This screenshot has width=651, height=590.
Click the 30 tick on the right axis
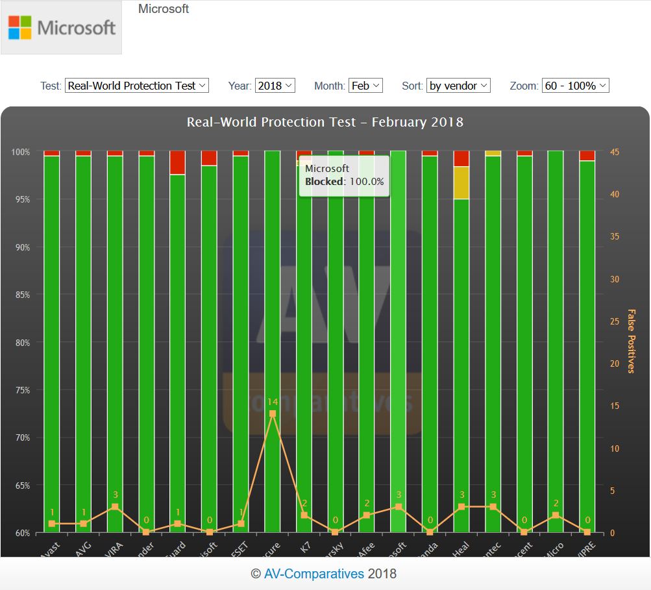click(x=615, y=279)
